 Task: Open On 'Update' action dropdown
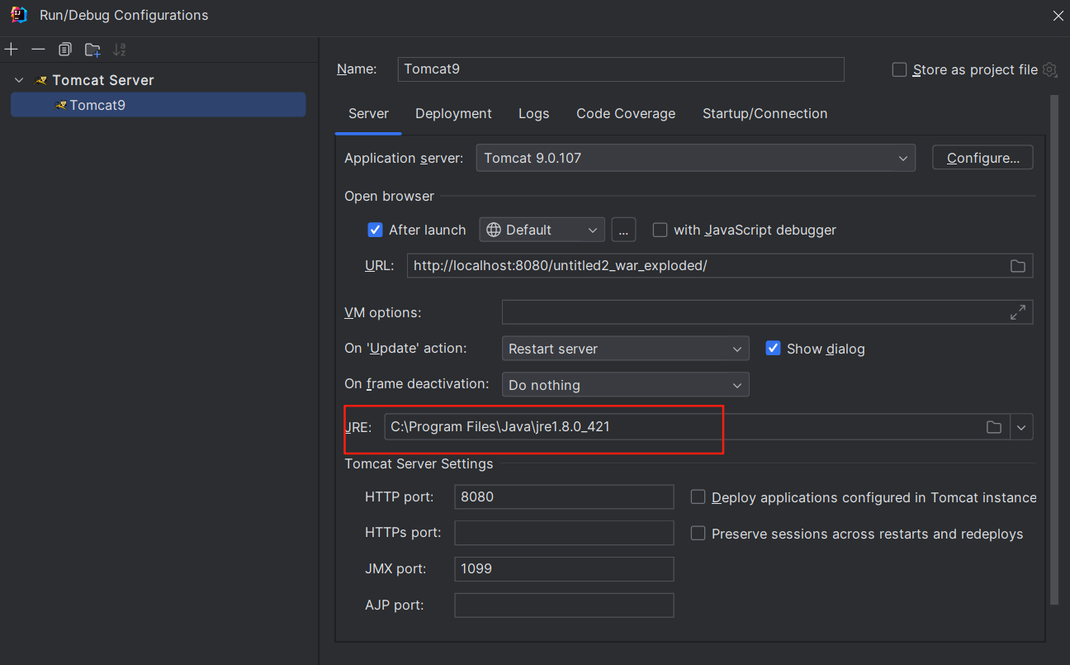point(625,349)
